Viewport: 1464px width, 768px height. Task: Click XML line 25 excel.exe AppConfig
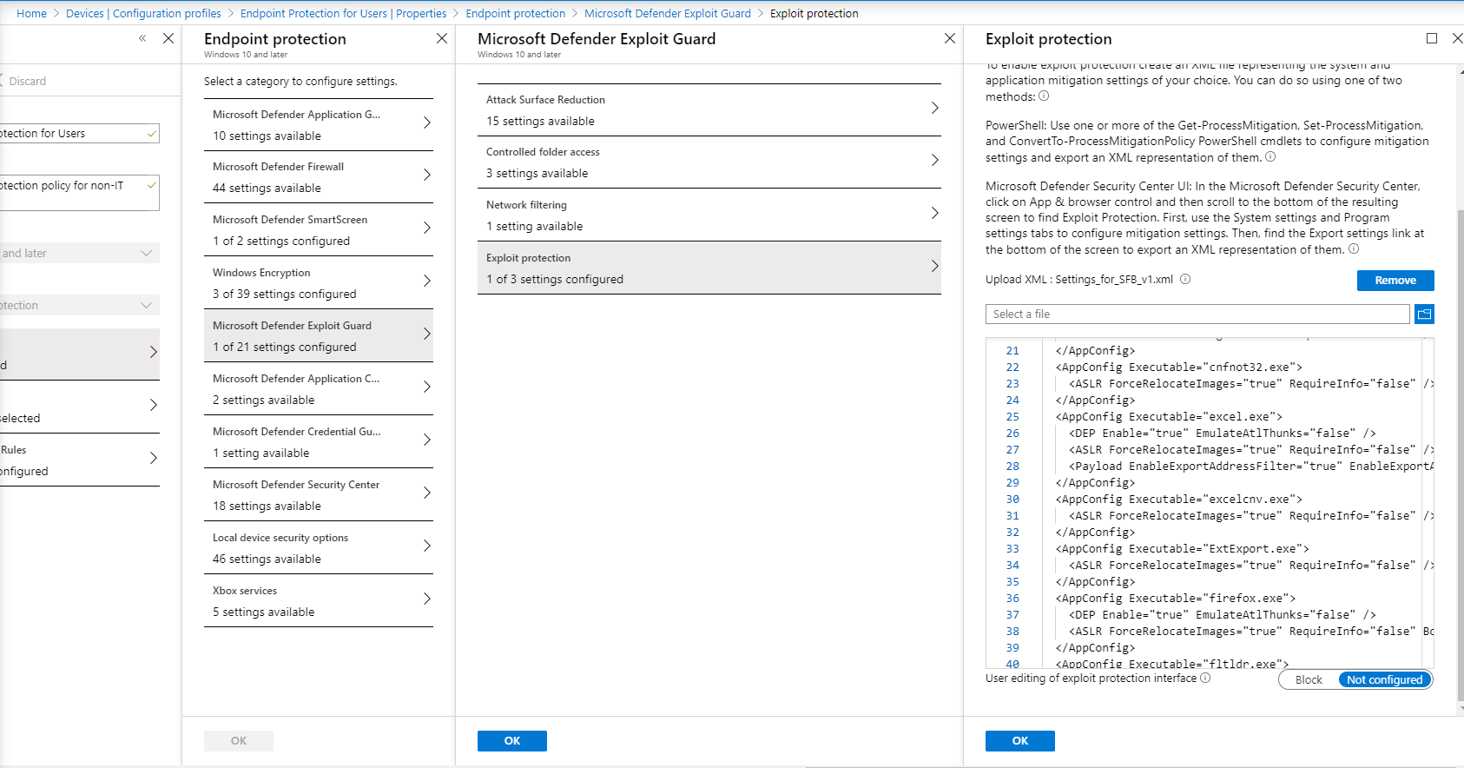pos(1169,417)
